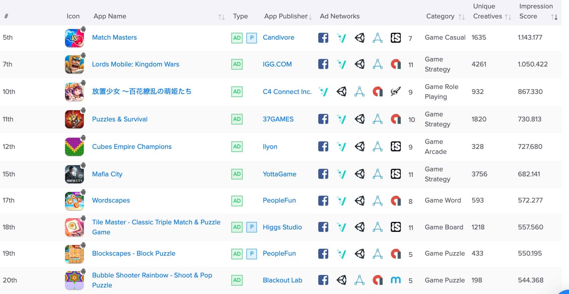Open Blockscapes - Block Puzzle link
The image size is (569, 294).
tap(134, 253)
